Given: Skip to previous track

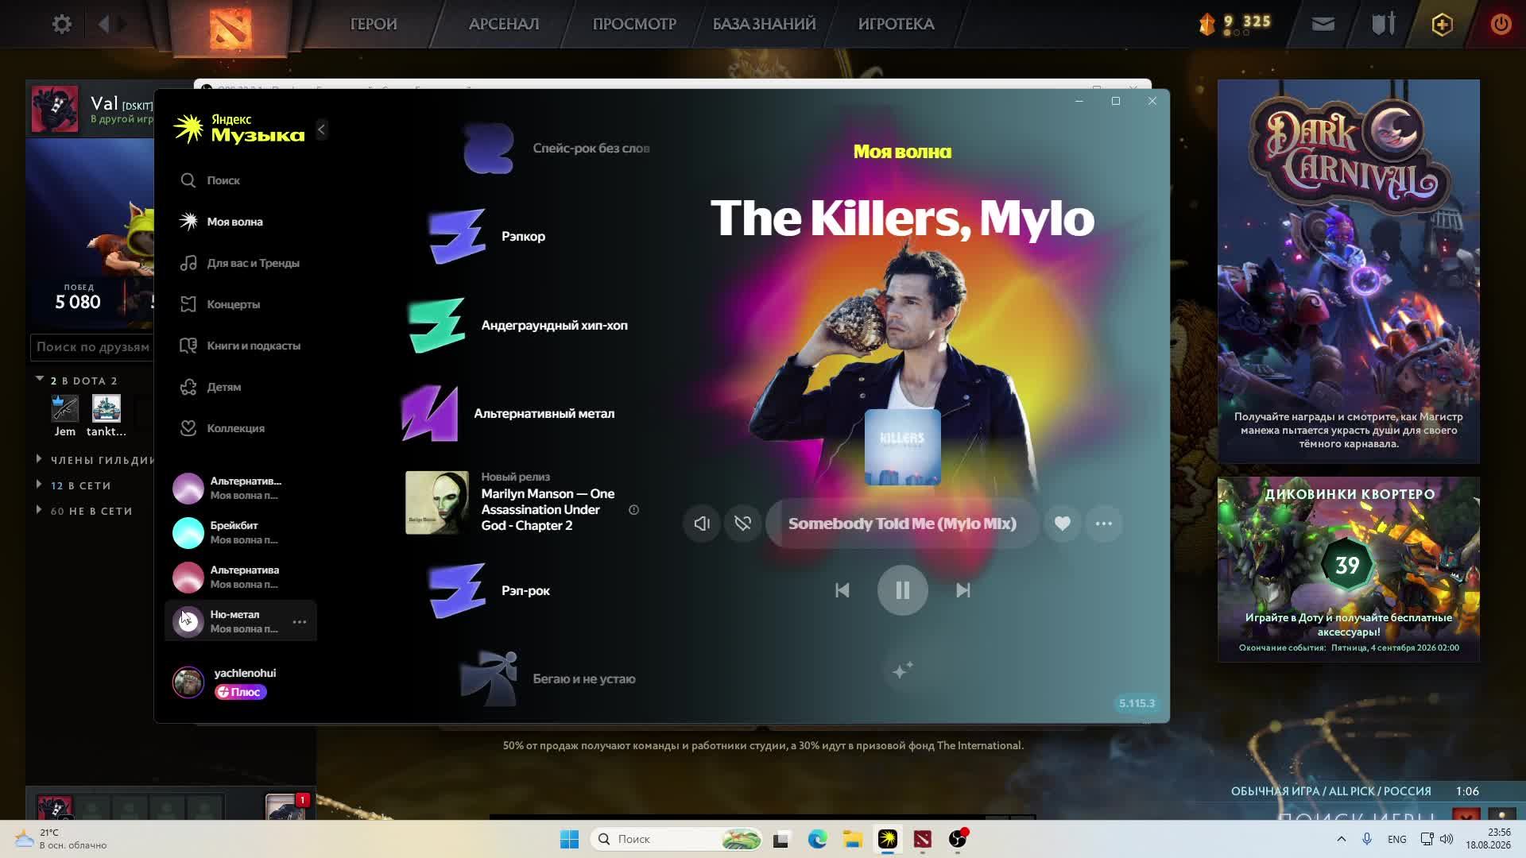Looking at the screenshot, I should (842, 590).
